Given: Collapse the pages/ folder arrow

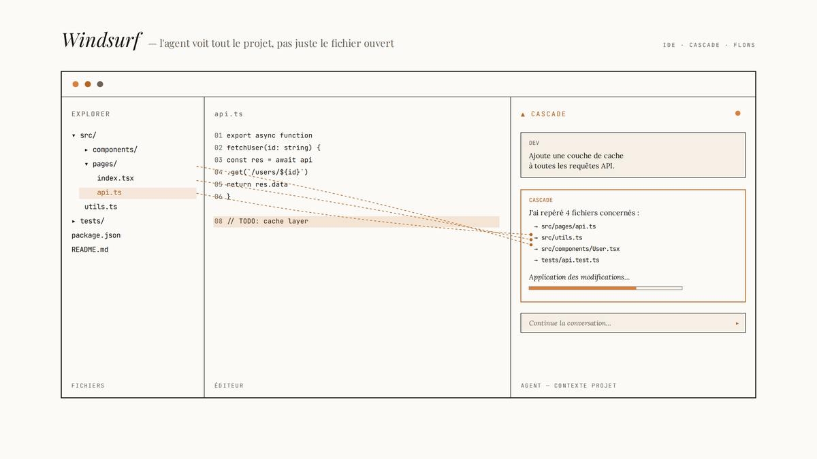Looking at the screenshot, I should 86,164.
